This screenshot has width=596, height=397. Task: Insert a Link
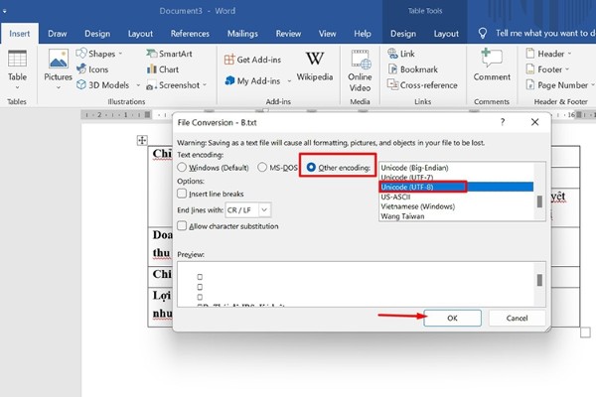pos(401,54)
